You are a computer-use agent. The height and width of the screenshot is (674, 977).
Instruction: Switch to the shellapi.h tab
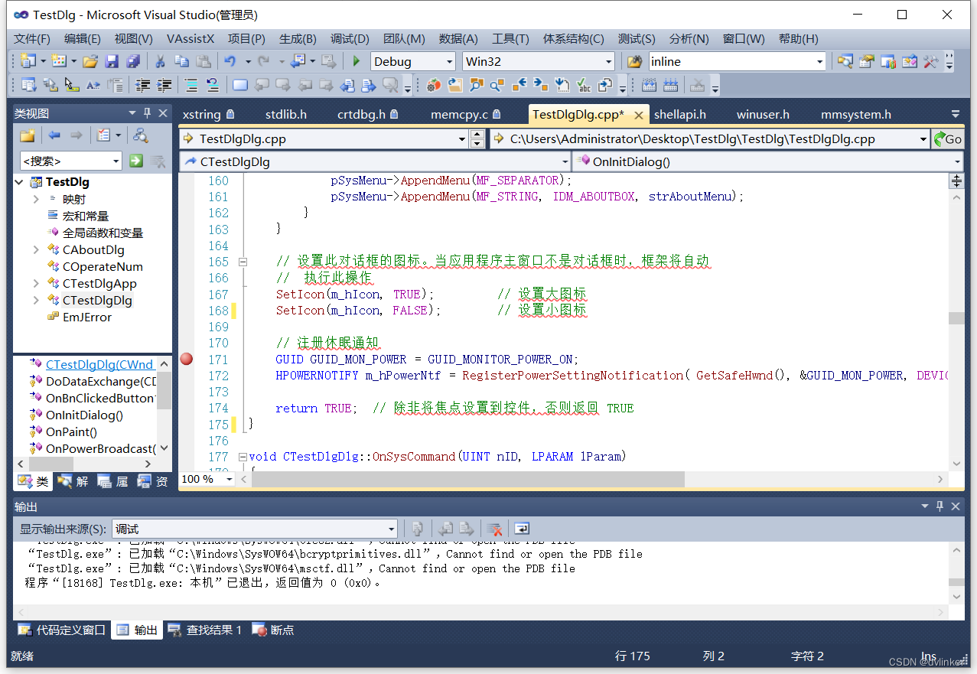(680, 114)
